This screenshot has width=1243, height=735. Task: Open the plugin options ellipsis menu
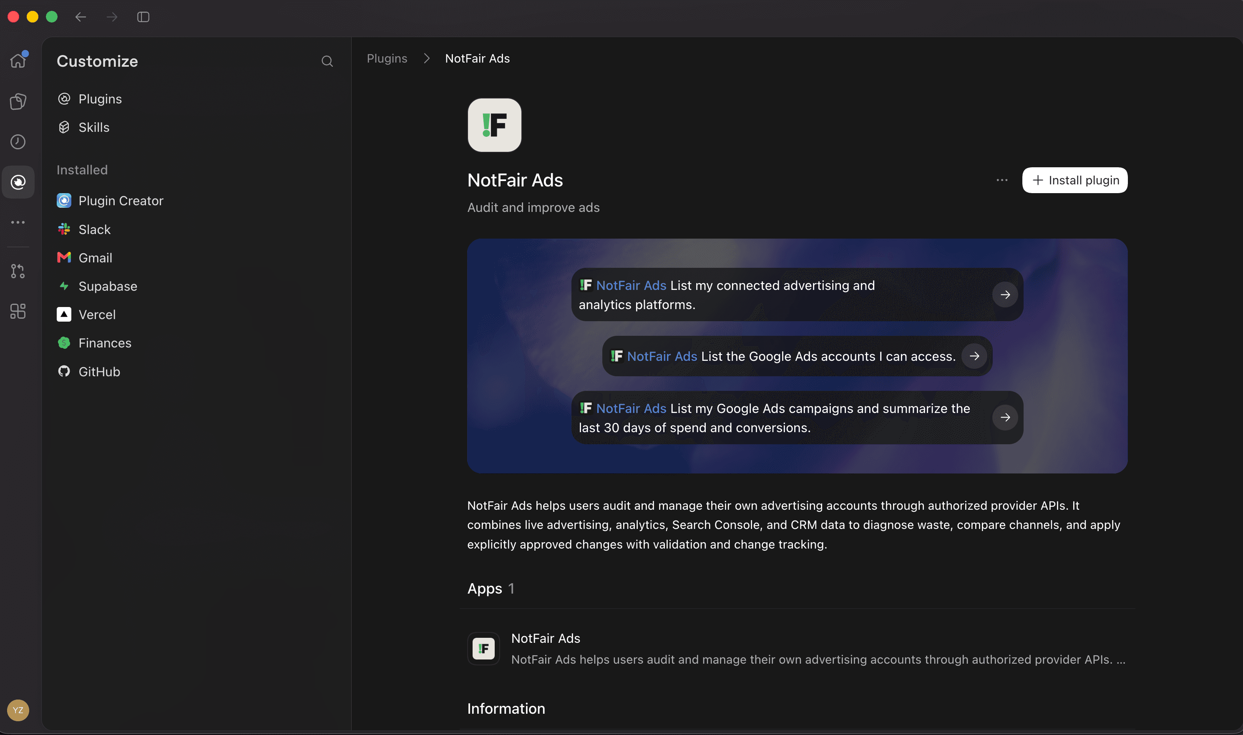[1002, 180]
